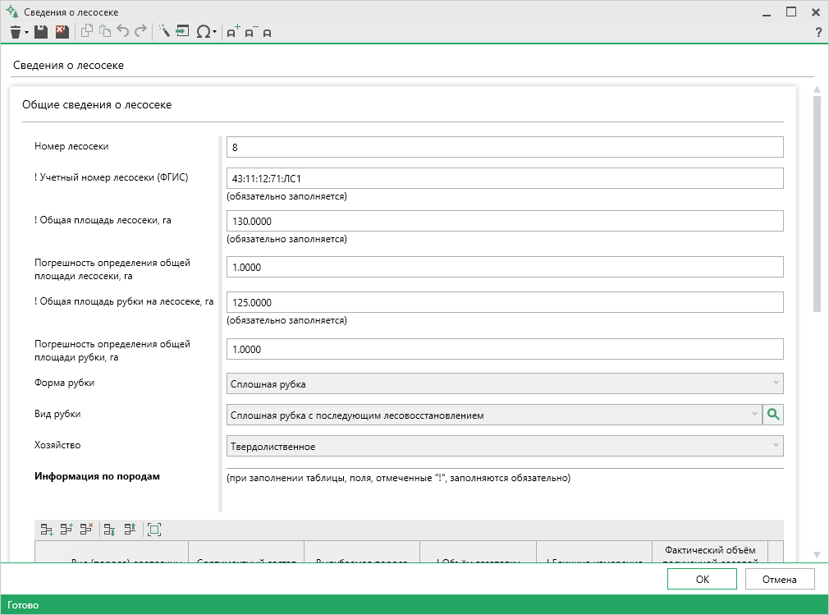The width and height of the screenshot is (829, 615).
Task: Click the magic wand tool icon
Action: [164, 31]
